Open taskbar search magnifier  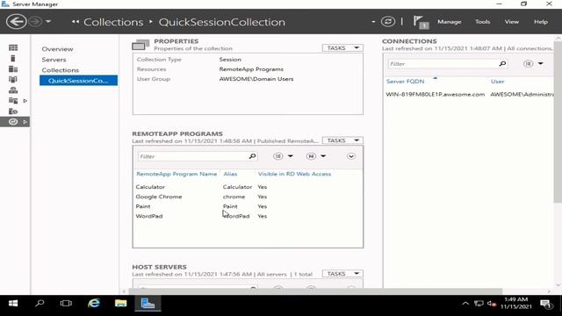pos(40,304)
